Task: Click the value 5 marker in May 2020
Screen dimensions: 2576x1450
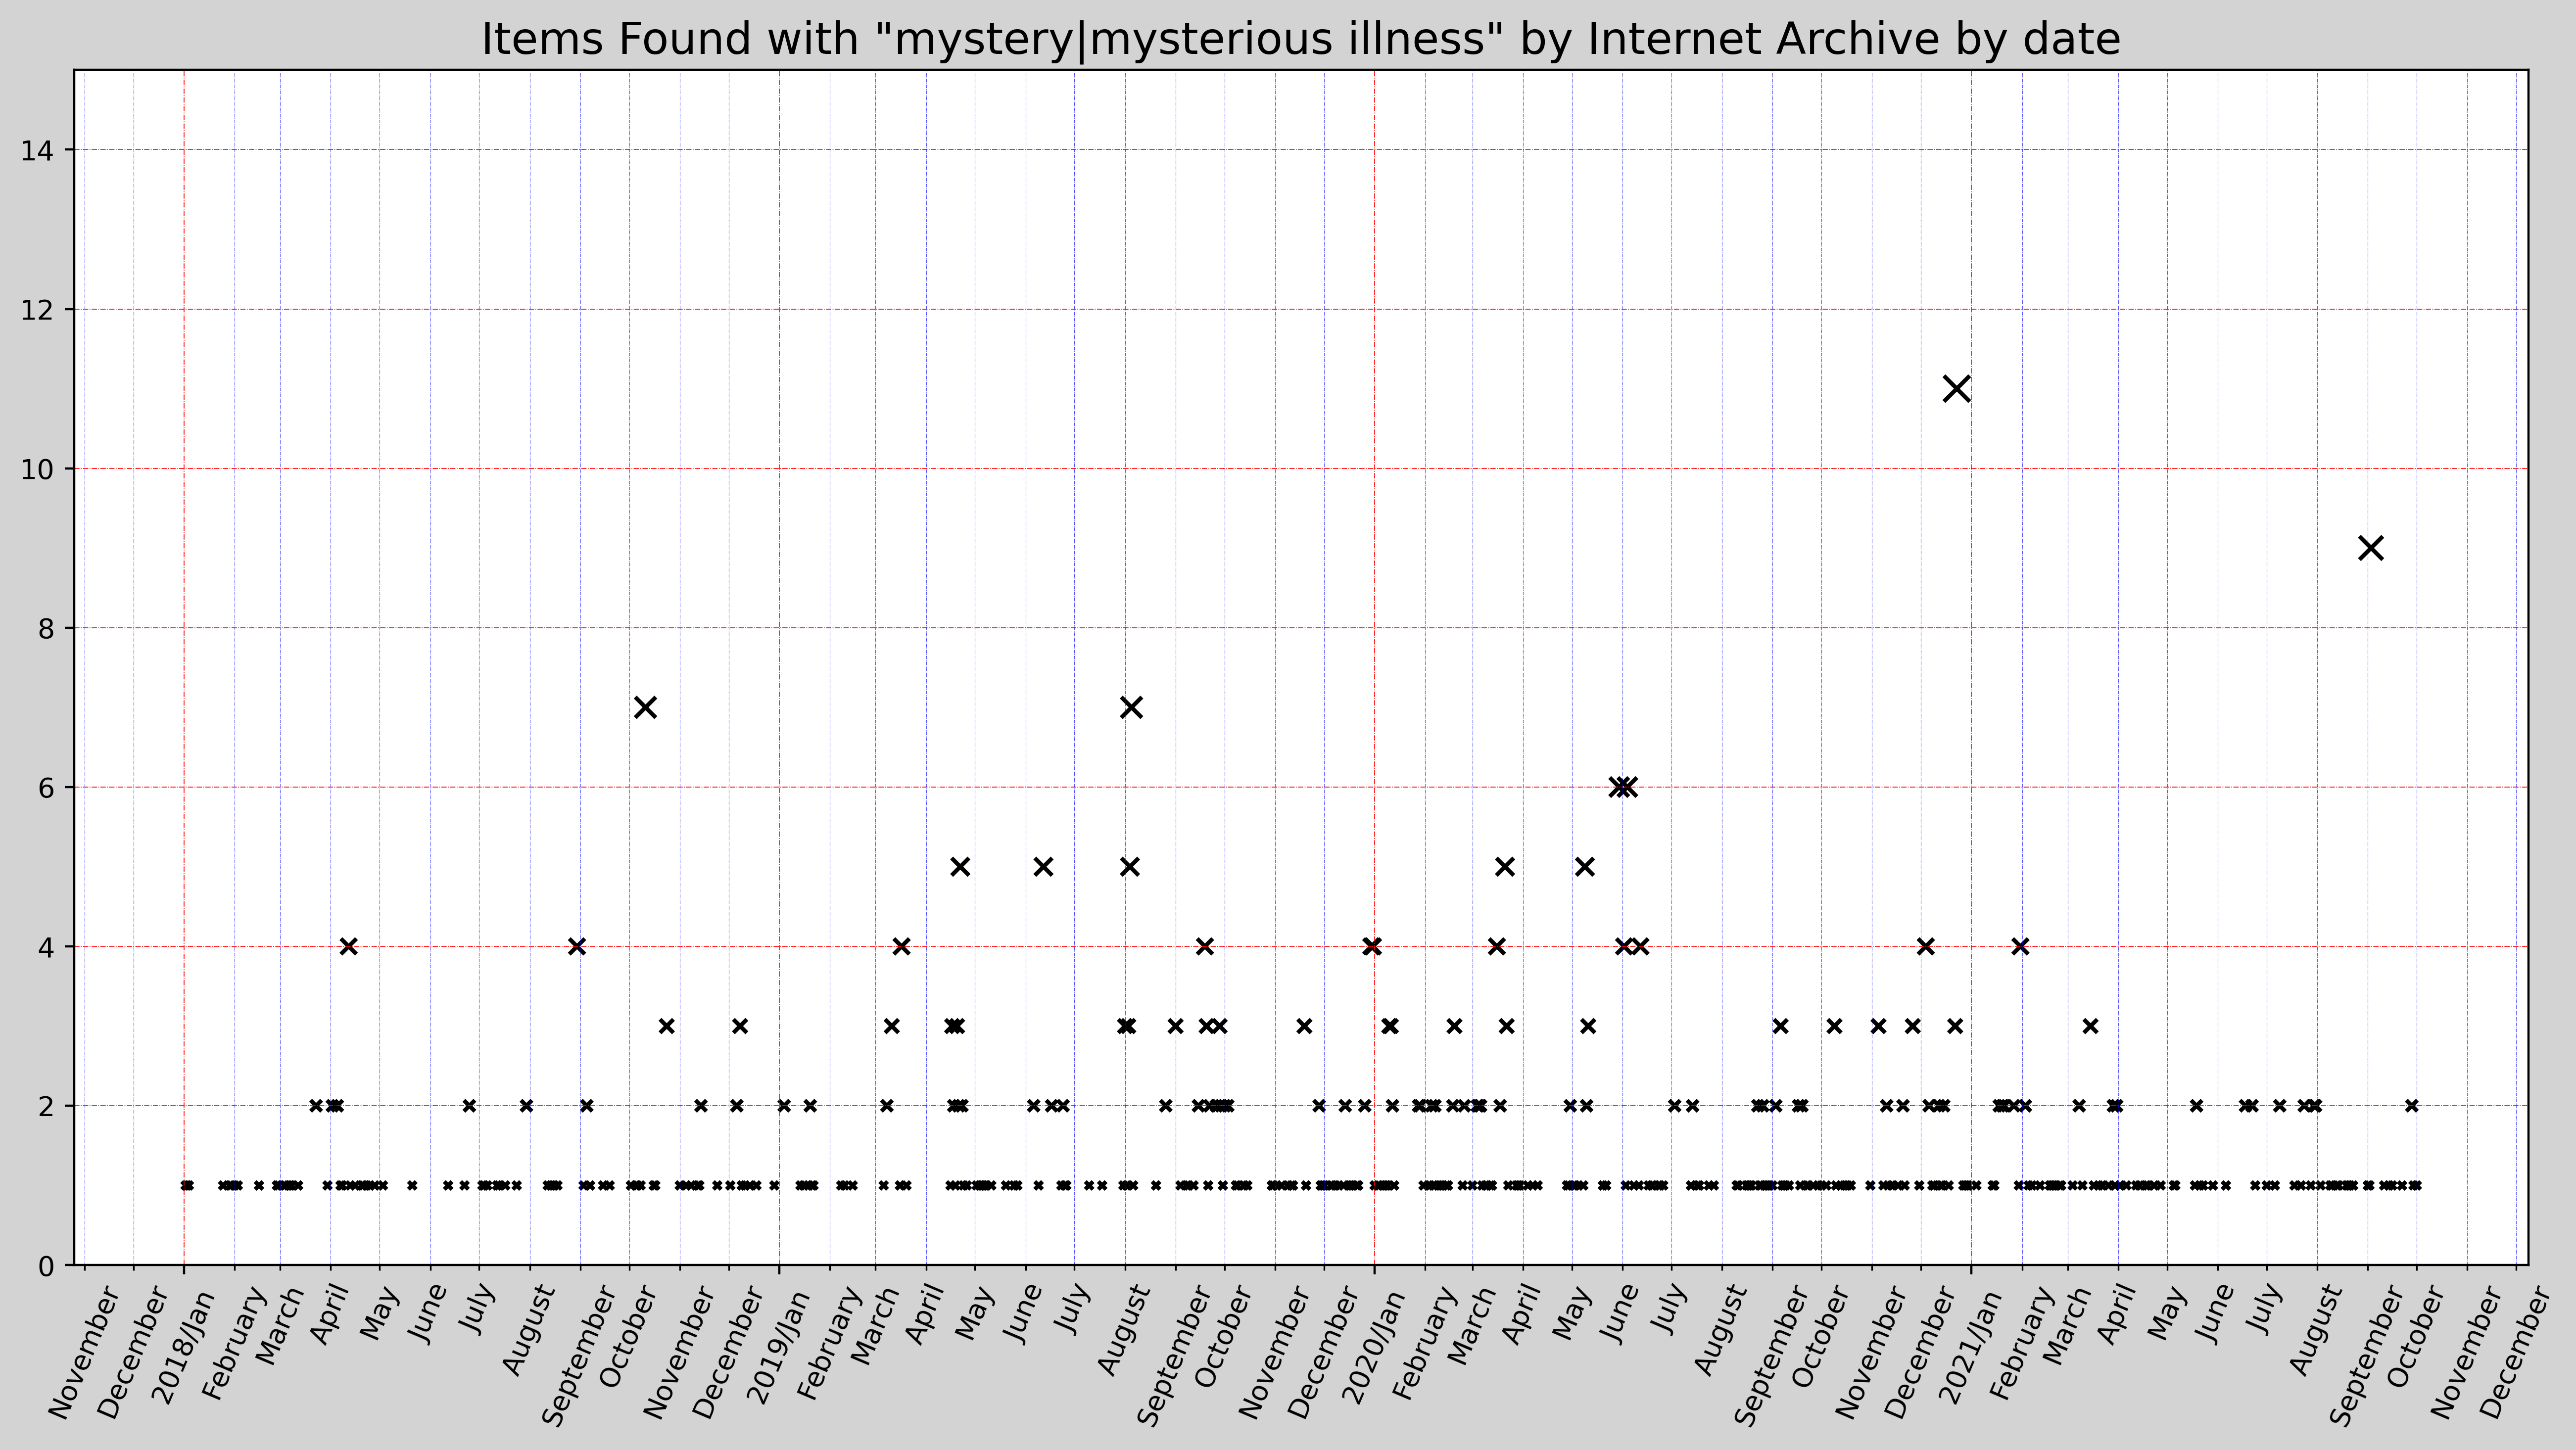Action: pos(1584,866)
